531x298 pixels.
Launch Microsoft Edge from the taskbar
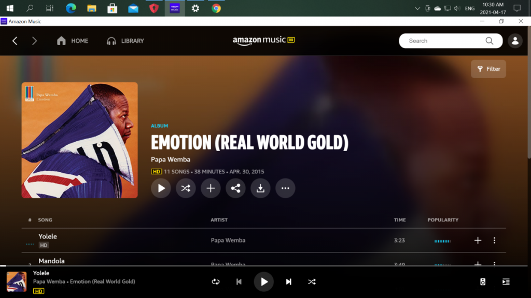tap(71, 8)
